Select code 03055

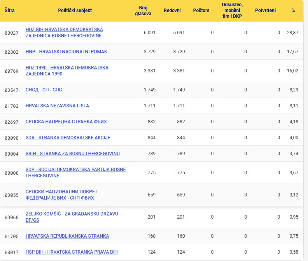[x=12, y=195]
